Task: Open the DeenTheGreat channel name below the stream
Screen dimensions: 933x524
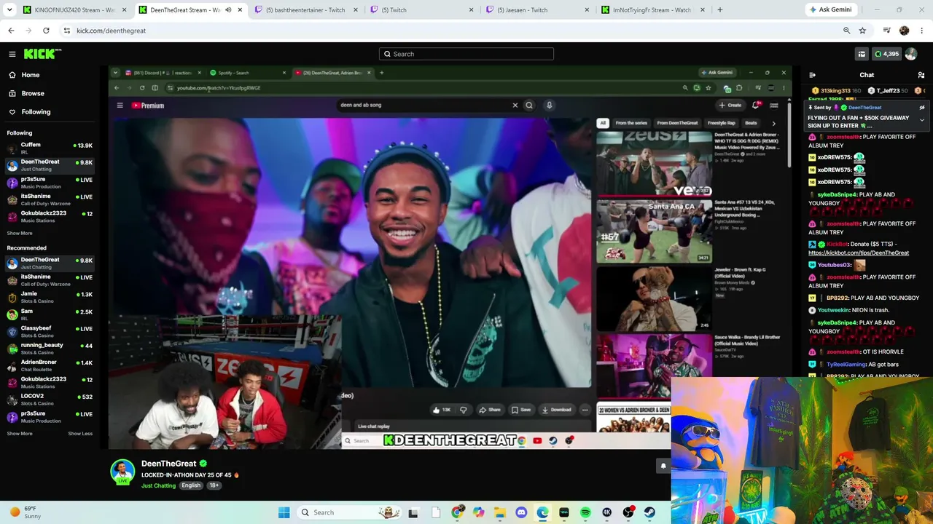Action: point(168,464)
